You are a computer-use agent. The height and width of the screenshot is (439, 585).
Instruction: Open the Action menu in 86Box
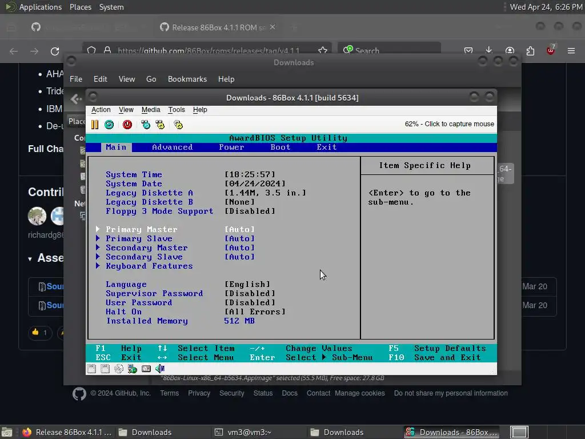coord(101,110)
